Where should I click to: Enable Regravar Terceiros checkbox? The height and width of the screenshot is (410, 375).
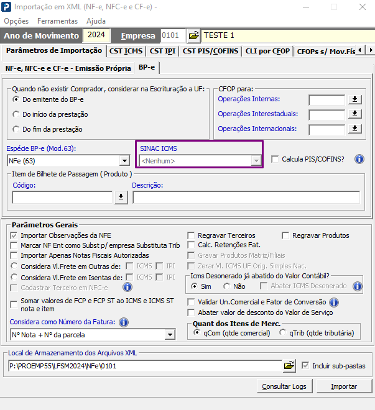pyautogui.click(x=191, y=235)
